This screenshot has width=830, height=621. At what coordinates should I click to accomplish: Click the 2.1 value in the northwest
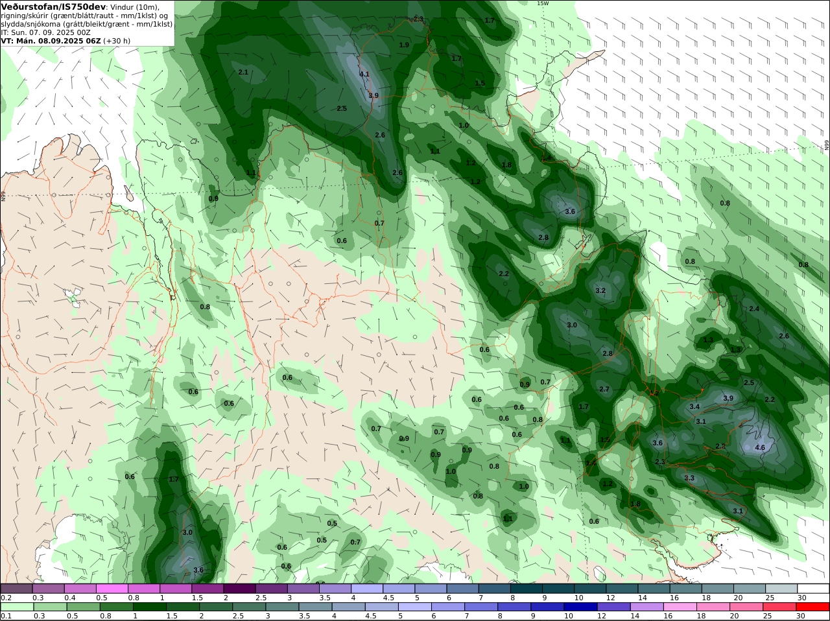pyautogui.click(x=243, y=72)
